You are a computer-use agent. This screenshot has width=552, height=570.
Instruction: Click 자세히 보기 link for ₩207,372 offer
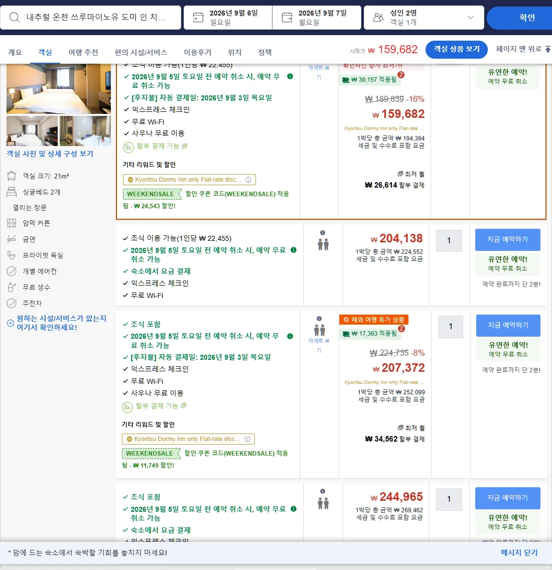tap(319, 345)
